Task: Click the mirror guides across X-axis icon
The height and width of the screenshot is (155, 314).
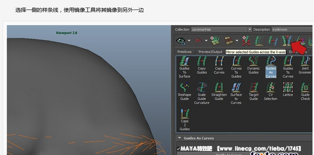Action: pyautogui.click(x=286, y=41)
